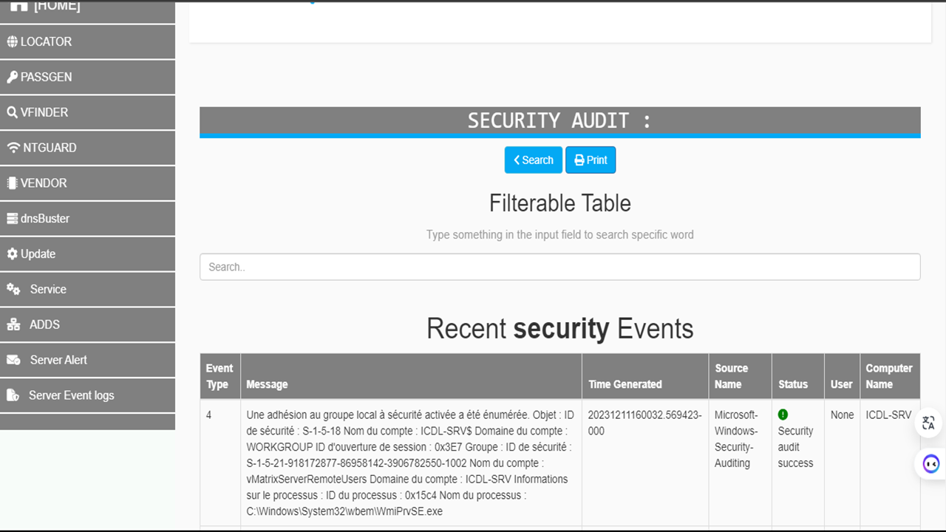This screenshot has width=946, height=532.
Task: Click the green Security audit success status icon
Action: pyautogui.click(x=783, y=415)
